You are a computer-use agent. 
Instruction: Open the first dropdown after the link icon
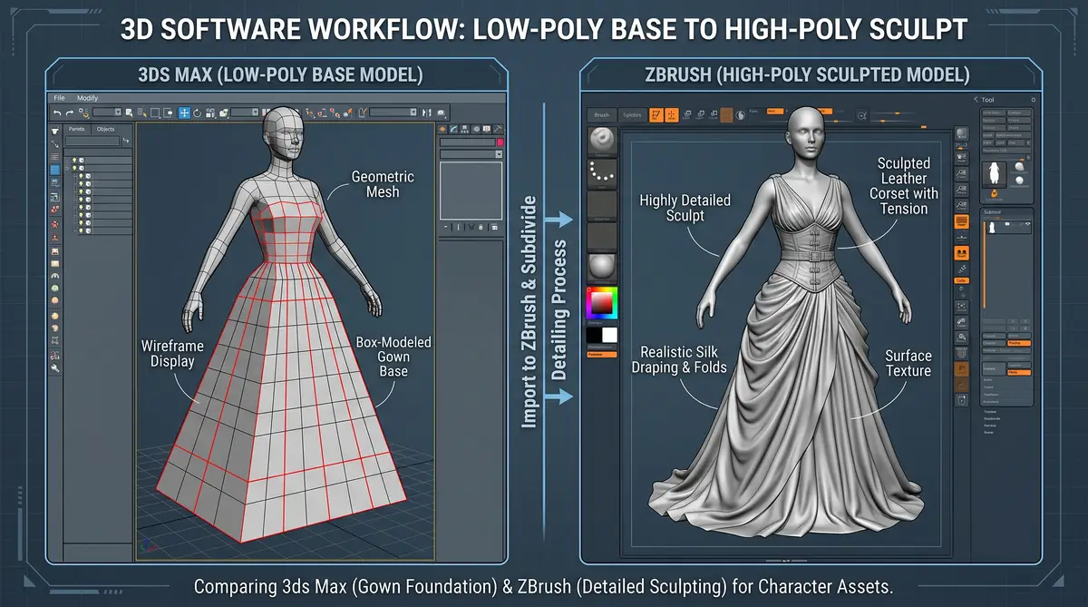tap(107, 113)
